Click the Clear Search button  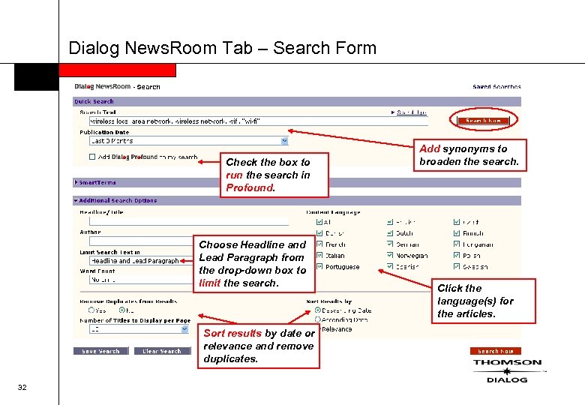coord(162,351)
